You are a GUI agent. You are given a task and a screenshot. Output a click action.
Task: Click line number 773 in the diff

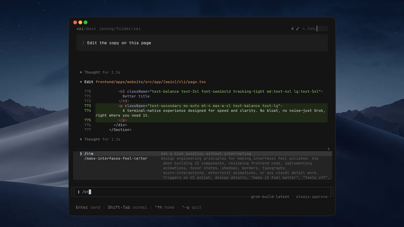pyautogui.click(x=88, y=106)
